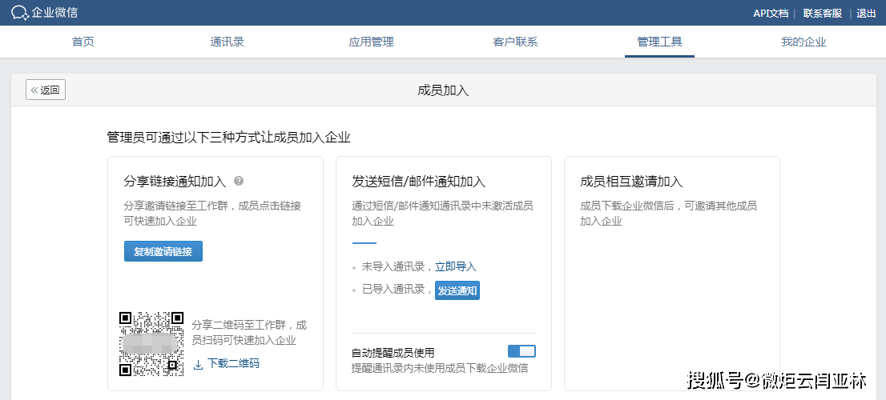Open the 首页 tab
Screen dimensions: 886x400
pyautogui.click(x=83, y=42)
